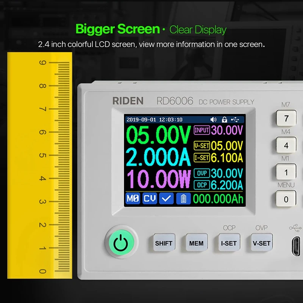Click the lock icon in status bar
This screenshot has height=303, width=303.
pyautogui.click(x=224, y=120)
